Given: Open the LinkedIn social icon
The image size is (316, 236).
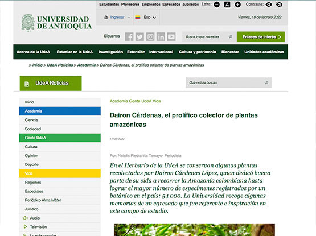Looking at the screenshot, I should (x=161, y=36).
